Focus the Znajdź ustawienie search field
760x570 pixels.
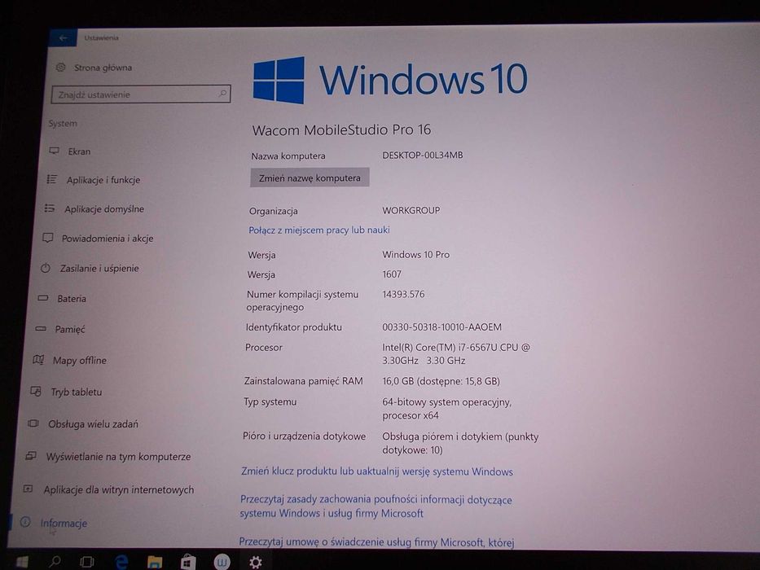[141, 94]
